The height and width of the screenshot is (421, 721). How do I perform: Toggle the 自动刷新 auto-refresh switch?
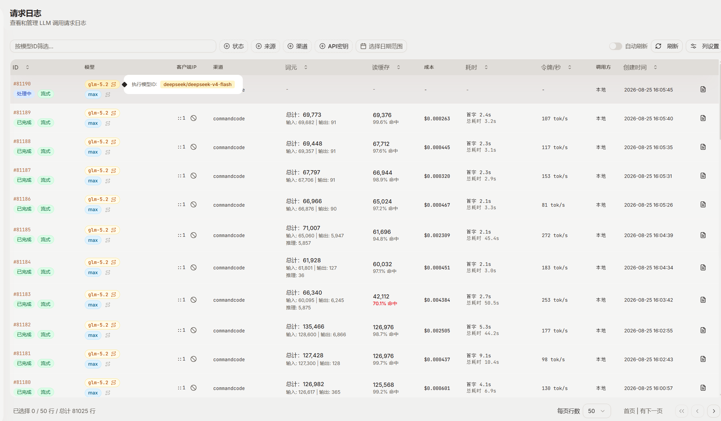(x=615, y=46)
